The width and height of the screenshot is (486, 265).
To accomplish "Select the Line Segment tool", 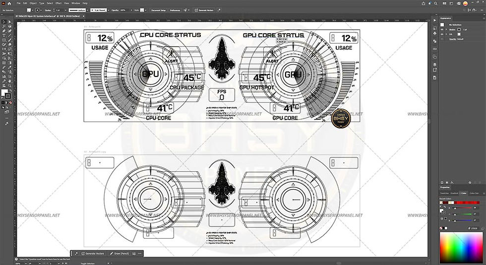I will coord(9,35).
